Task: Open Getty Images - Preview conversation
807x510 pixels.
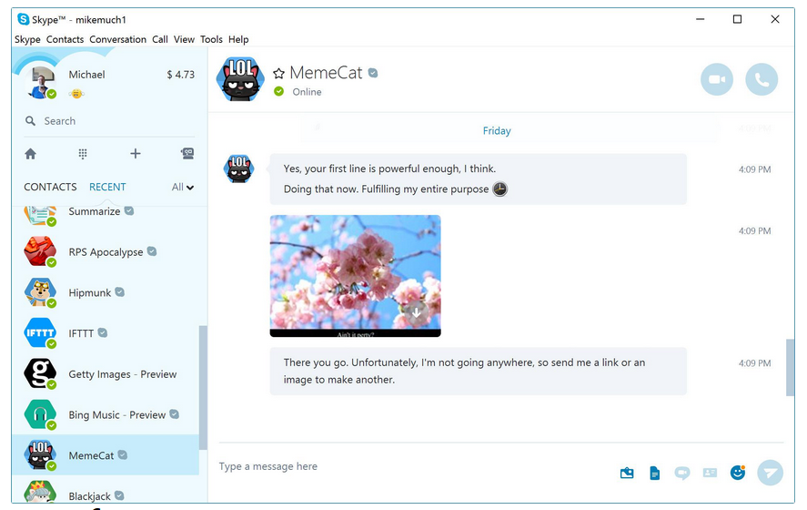Action: point(106,373)
